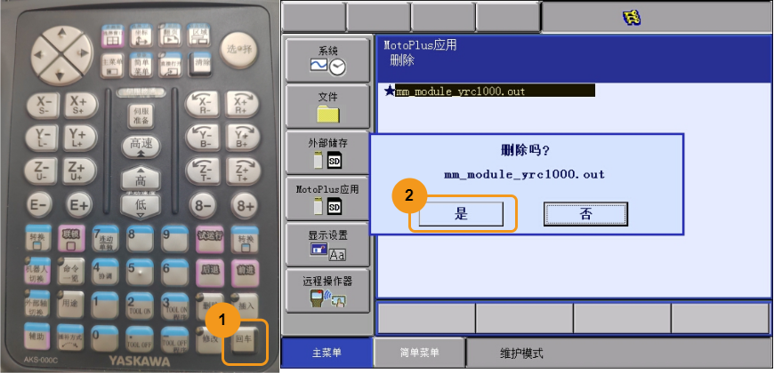Open the 外部储存 external storage menu

pyautogui.click(x=327, y=152)
